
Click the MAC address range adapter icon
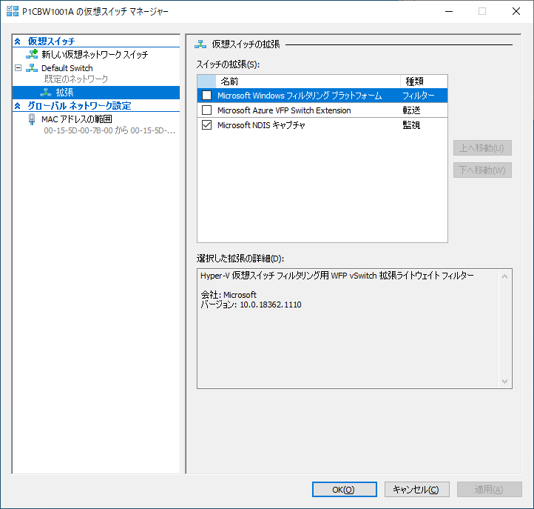pyautogui.click(x=32, y=119)
